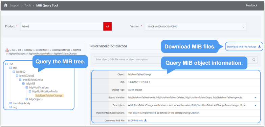Select the OID value 1.0.8802.1.1.2.0.0.1
Image resolution: width=265 pixels, height=127 pixels.
(139, 82)
